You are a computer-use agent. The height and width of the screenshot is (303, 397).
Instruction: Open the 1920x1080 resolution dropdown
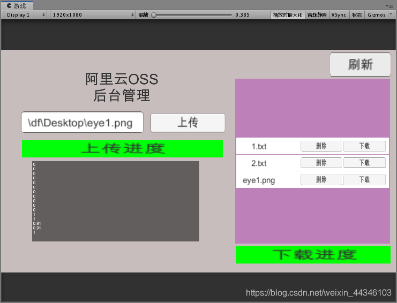pos(93,15)
